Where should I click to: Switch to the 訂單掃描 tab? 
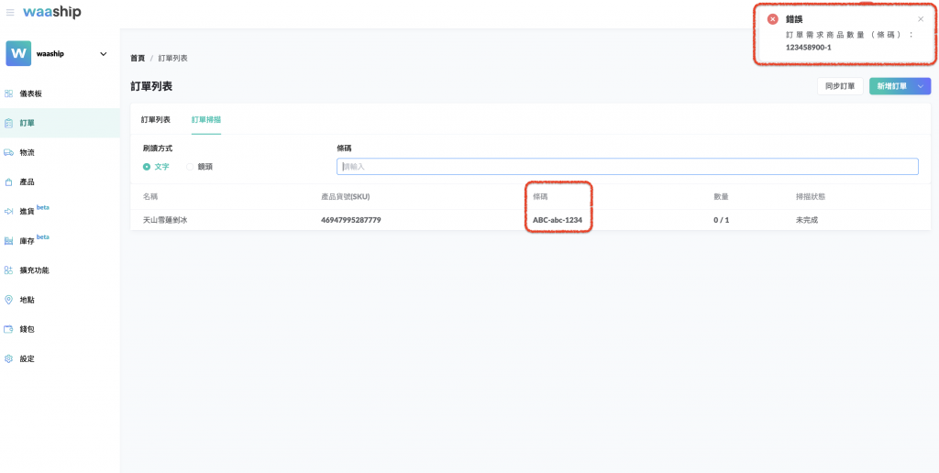[x=205, y=120]
